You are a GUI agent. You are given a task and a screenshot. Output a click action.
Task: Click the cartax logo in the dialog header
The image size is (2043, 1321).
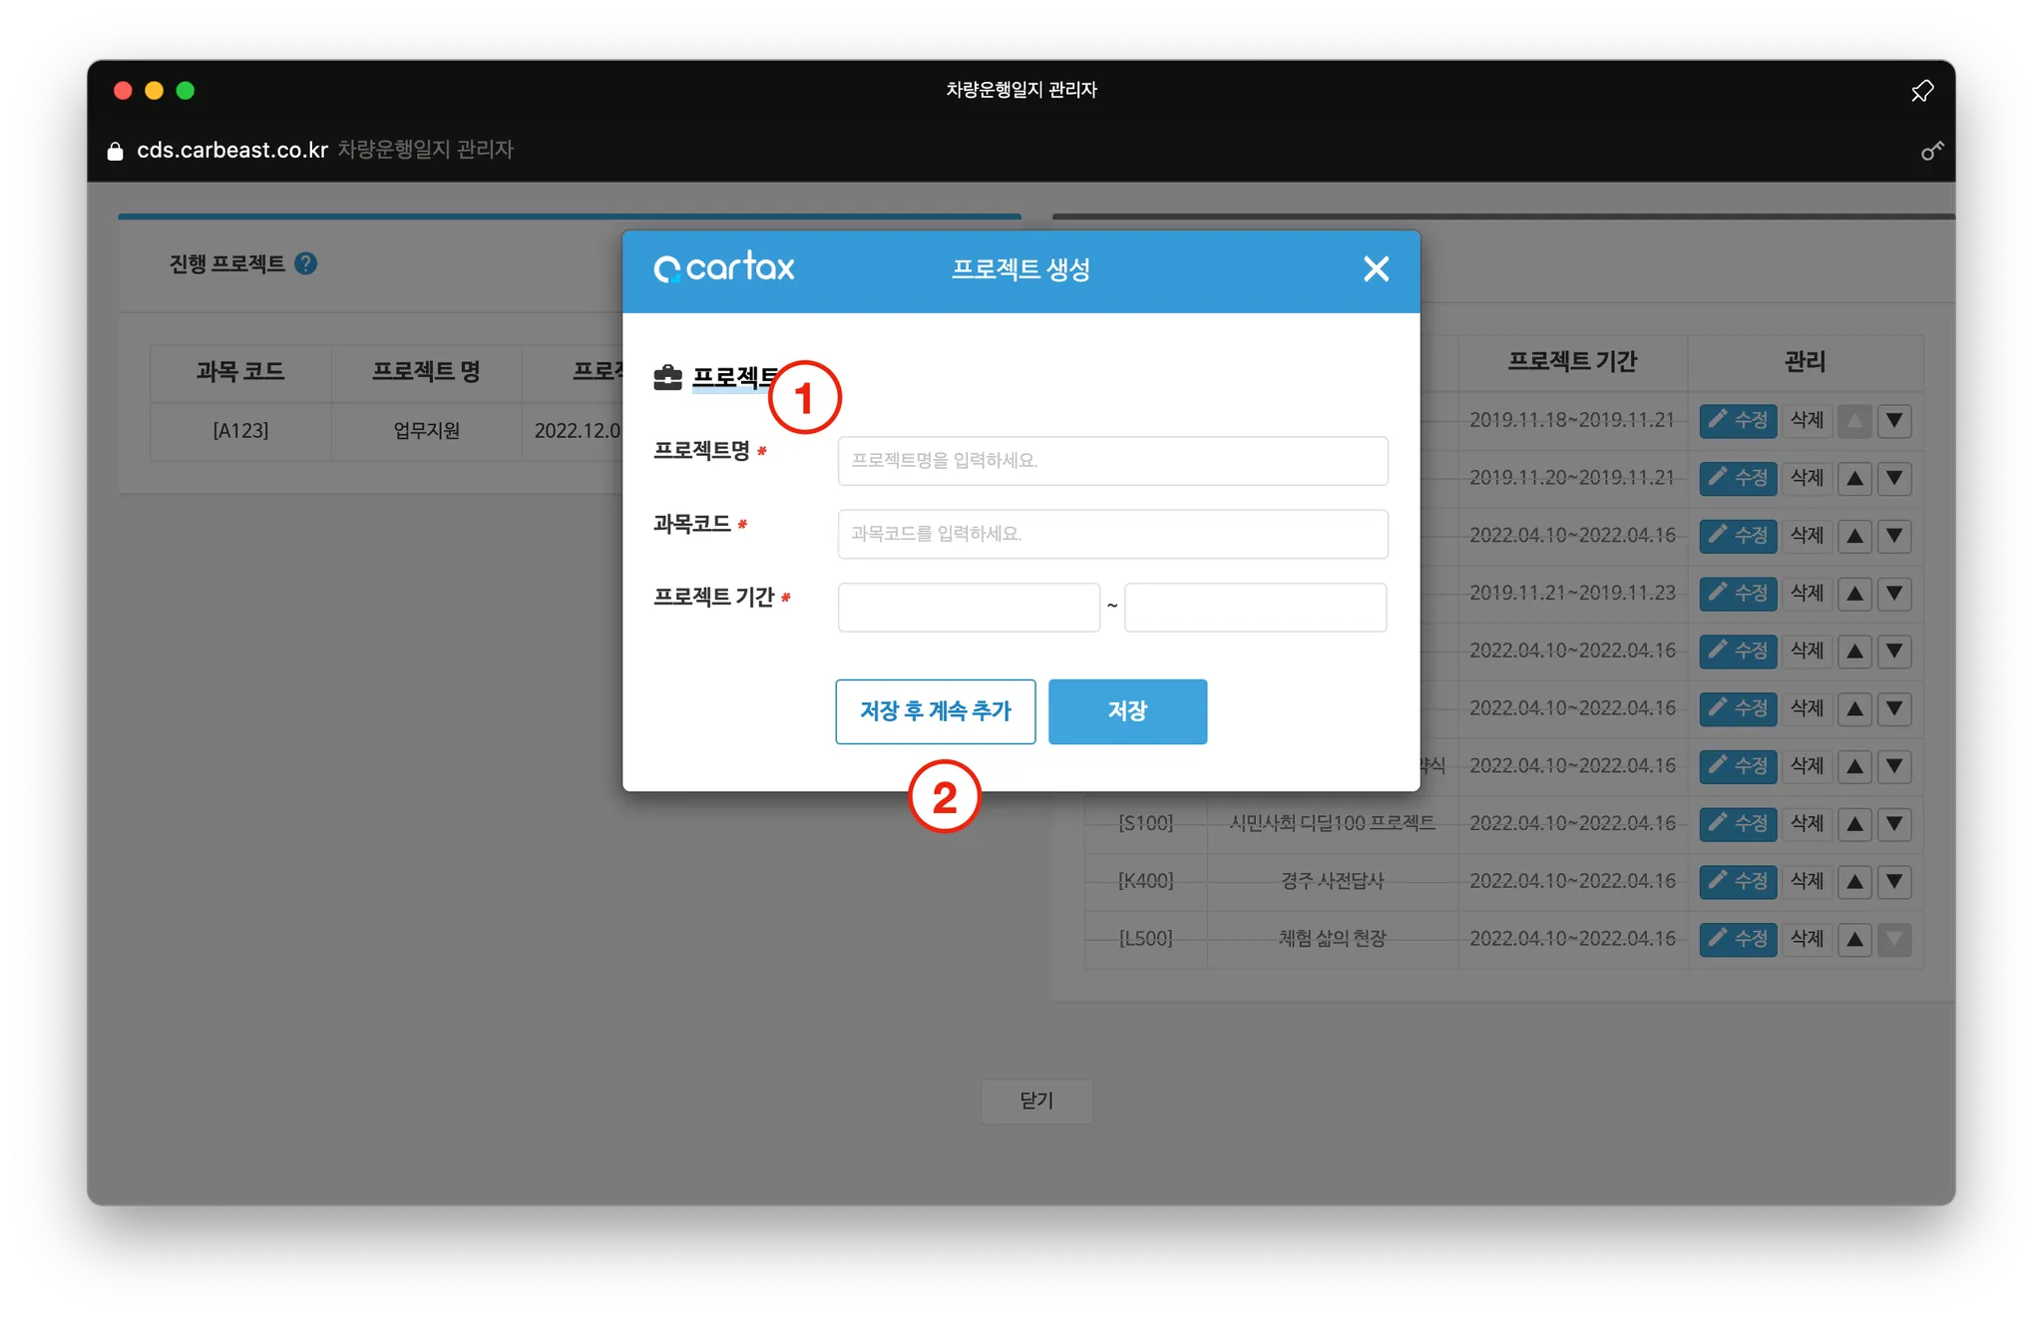(724, 267)
